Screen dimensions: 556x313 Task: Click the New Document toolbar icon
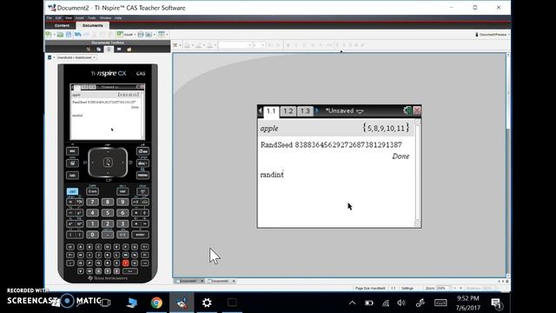pos(49,35)
